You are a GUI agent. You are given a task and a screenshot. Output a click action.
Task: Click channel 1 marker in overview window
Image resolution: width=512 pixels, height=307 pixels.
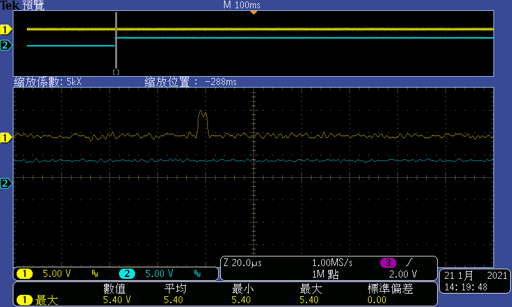pyautogui.click(x=6, y=29)
